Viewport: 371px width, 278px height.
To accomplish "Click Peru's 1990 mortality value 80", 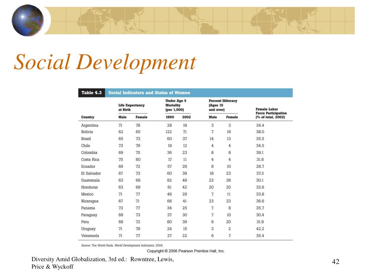I will click(170, 222).
